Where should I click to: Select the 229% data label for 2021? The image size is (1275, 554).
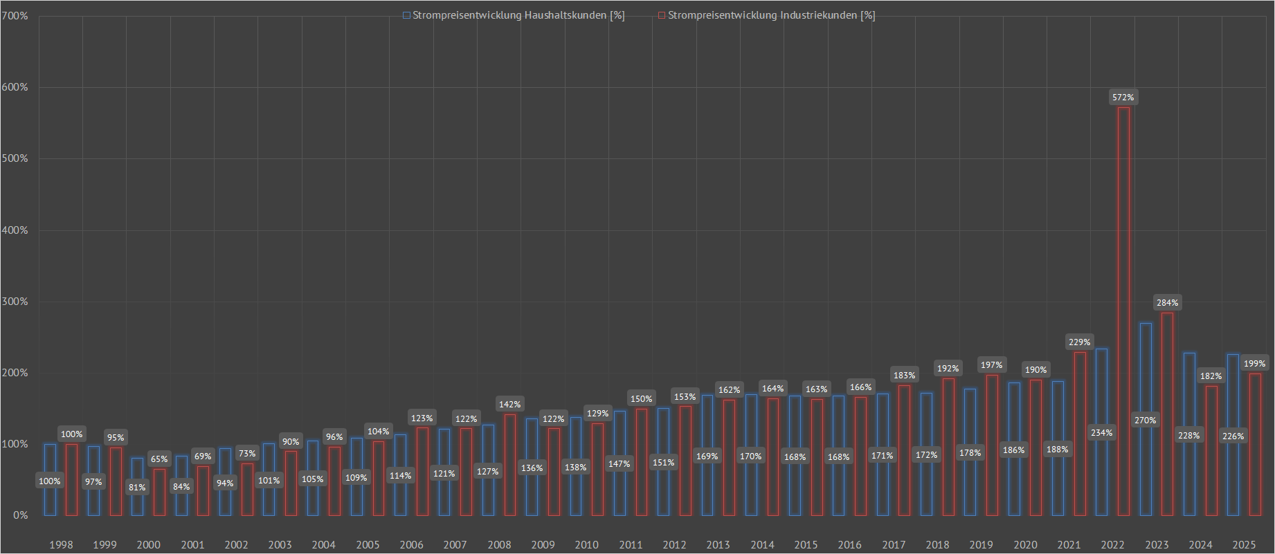(1079, 342)
